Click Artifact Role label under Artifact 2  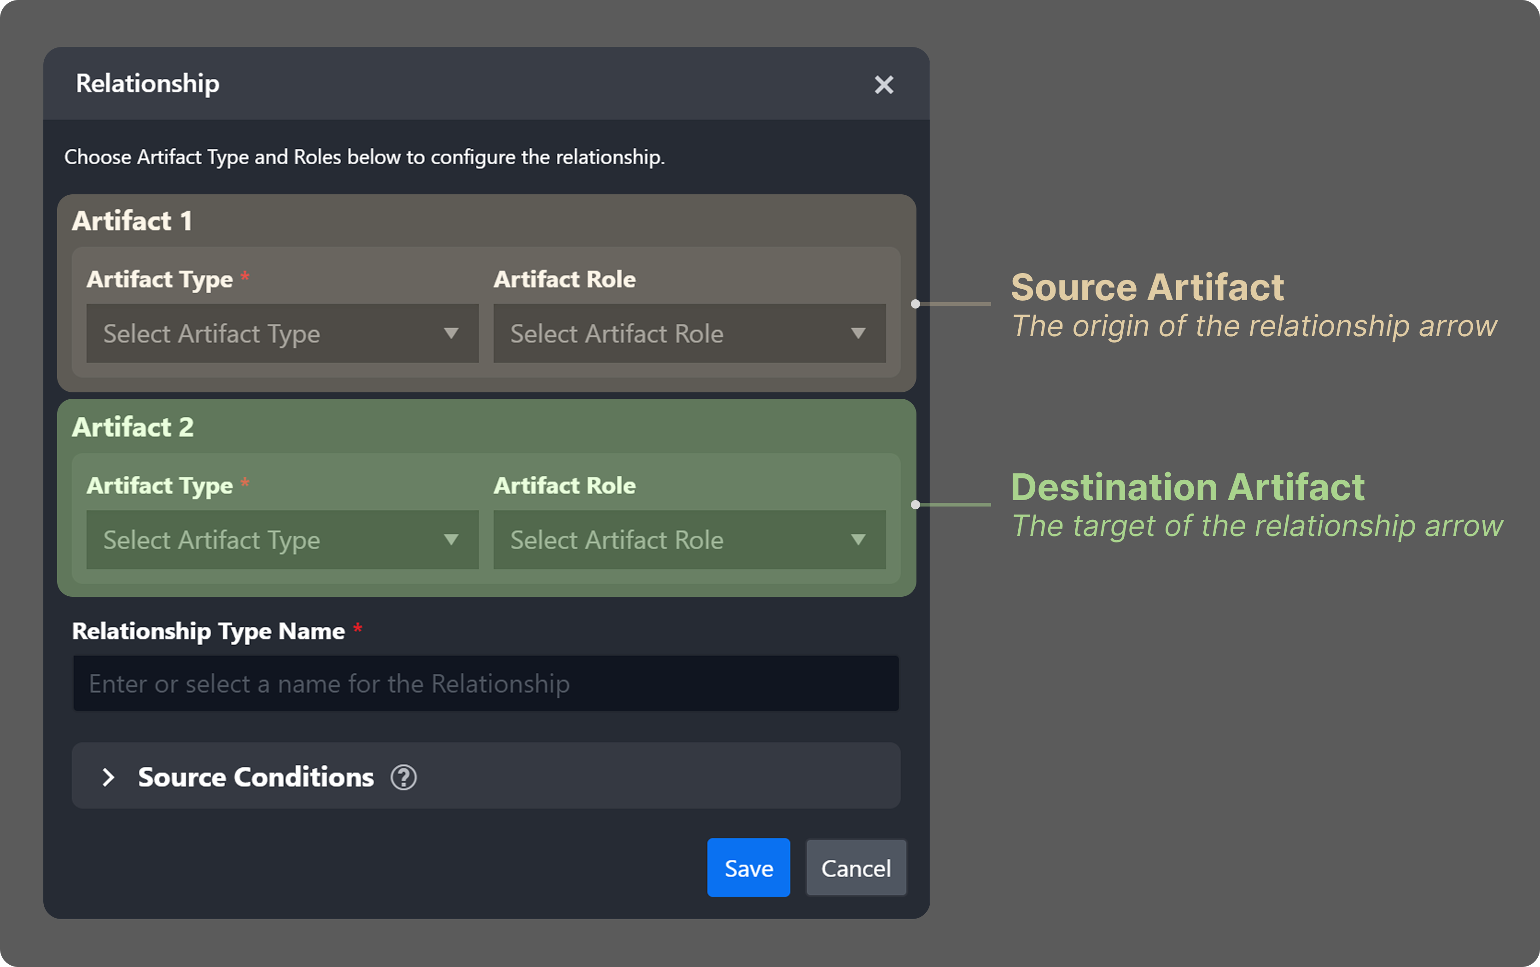(x=565, y=486)
